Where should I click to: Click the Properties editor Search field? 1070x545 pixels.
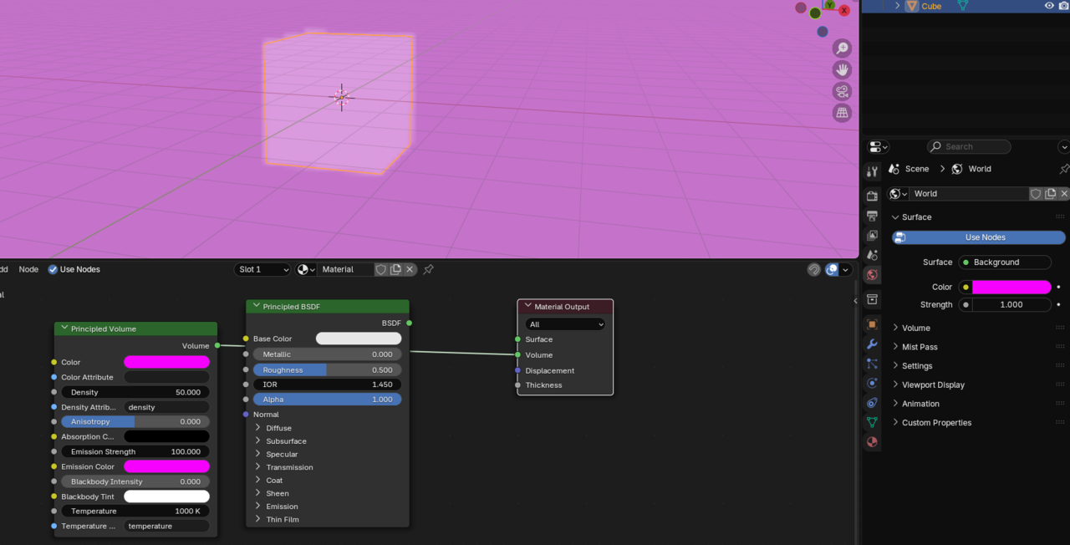pos(970,147)
